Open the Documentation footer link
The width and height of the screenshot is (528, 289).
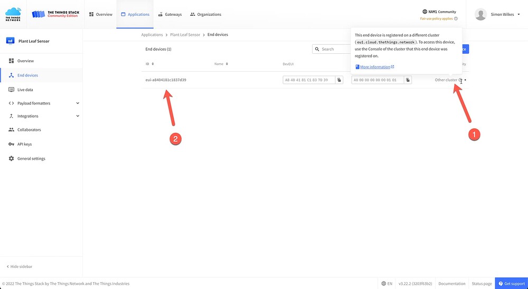452,284
